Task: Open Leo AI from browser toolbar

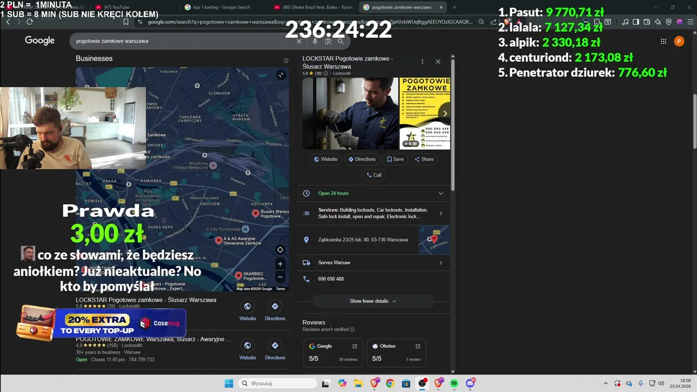Action: coord(658,22)
